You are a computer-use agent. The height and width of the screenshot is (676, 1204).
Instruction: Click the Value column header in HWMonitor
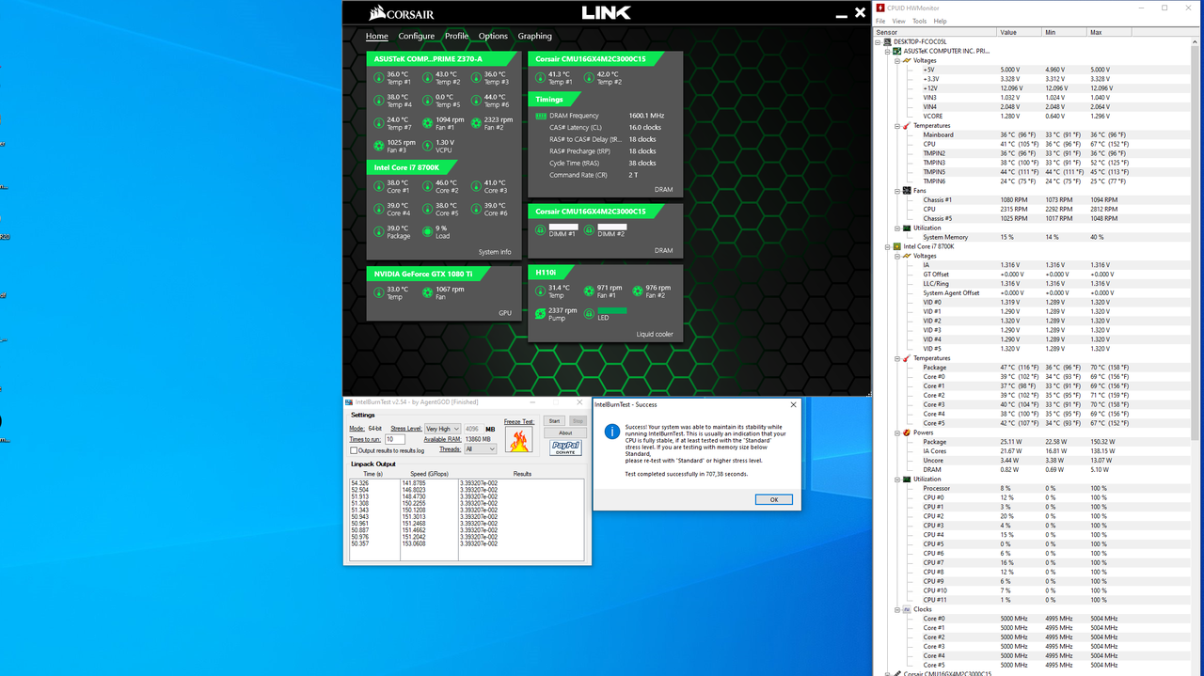tap(1020, 32)
